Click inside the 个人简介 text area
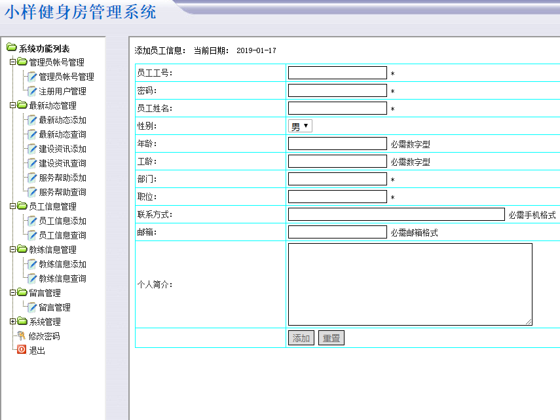 [x=409, y=284]
